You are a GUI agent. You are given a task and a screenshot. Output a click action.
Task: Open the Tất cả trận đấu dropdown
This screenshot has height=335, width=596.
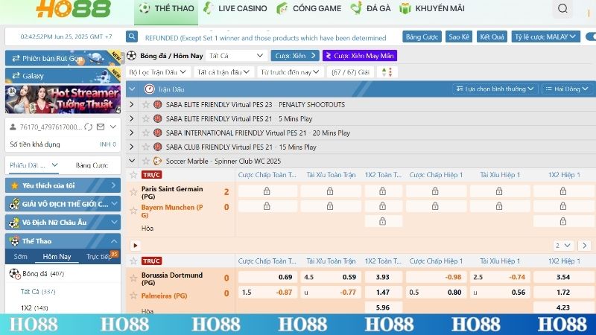tap(223, 72)
